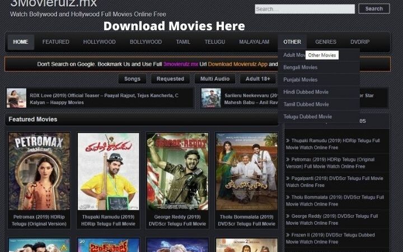Click the Featured Movies section heading
Screen dimensions: 403x252
click(33, 119)
